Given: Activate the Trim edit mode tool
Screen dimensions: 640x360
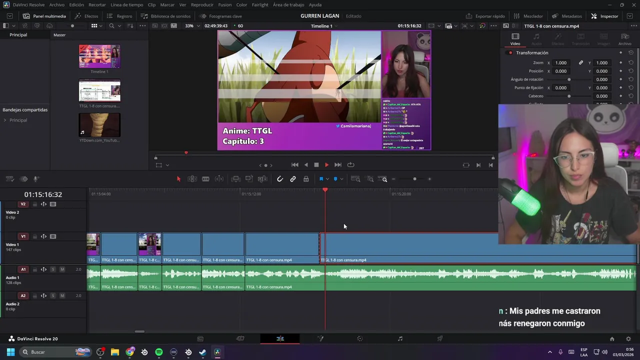Looking at the screenshot, I should pos(192,179).
